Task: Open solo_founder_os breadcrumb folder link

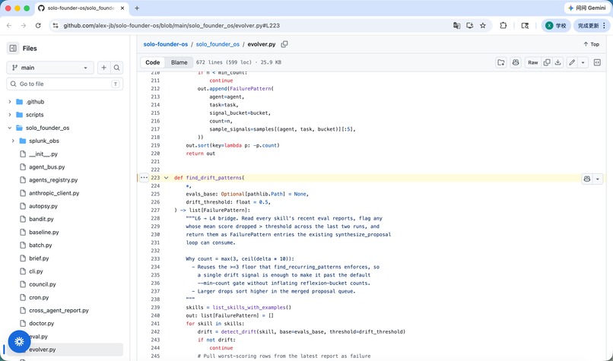Action: click(218, 44)
